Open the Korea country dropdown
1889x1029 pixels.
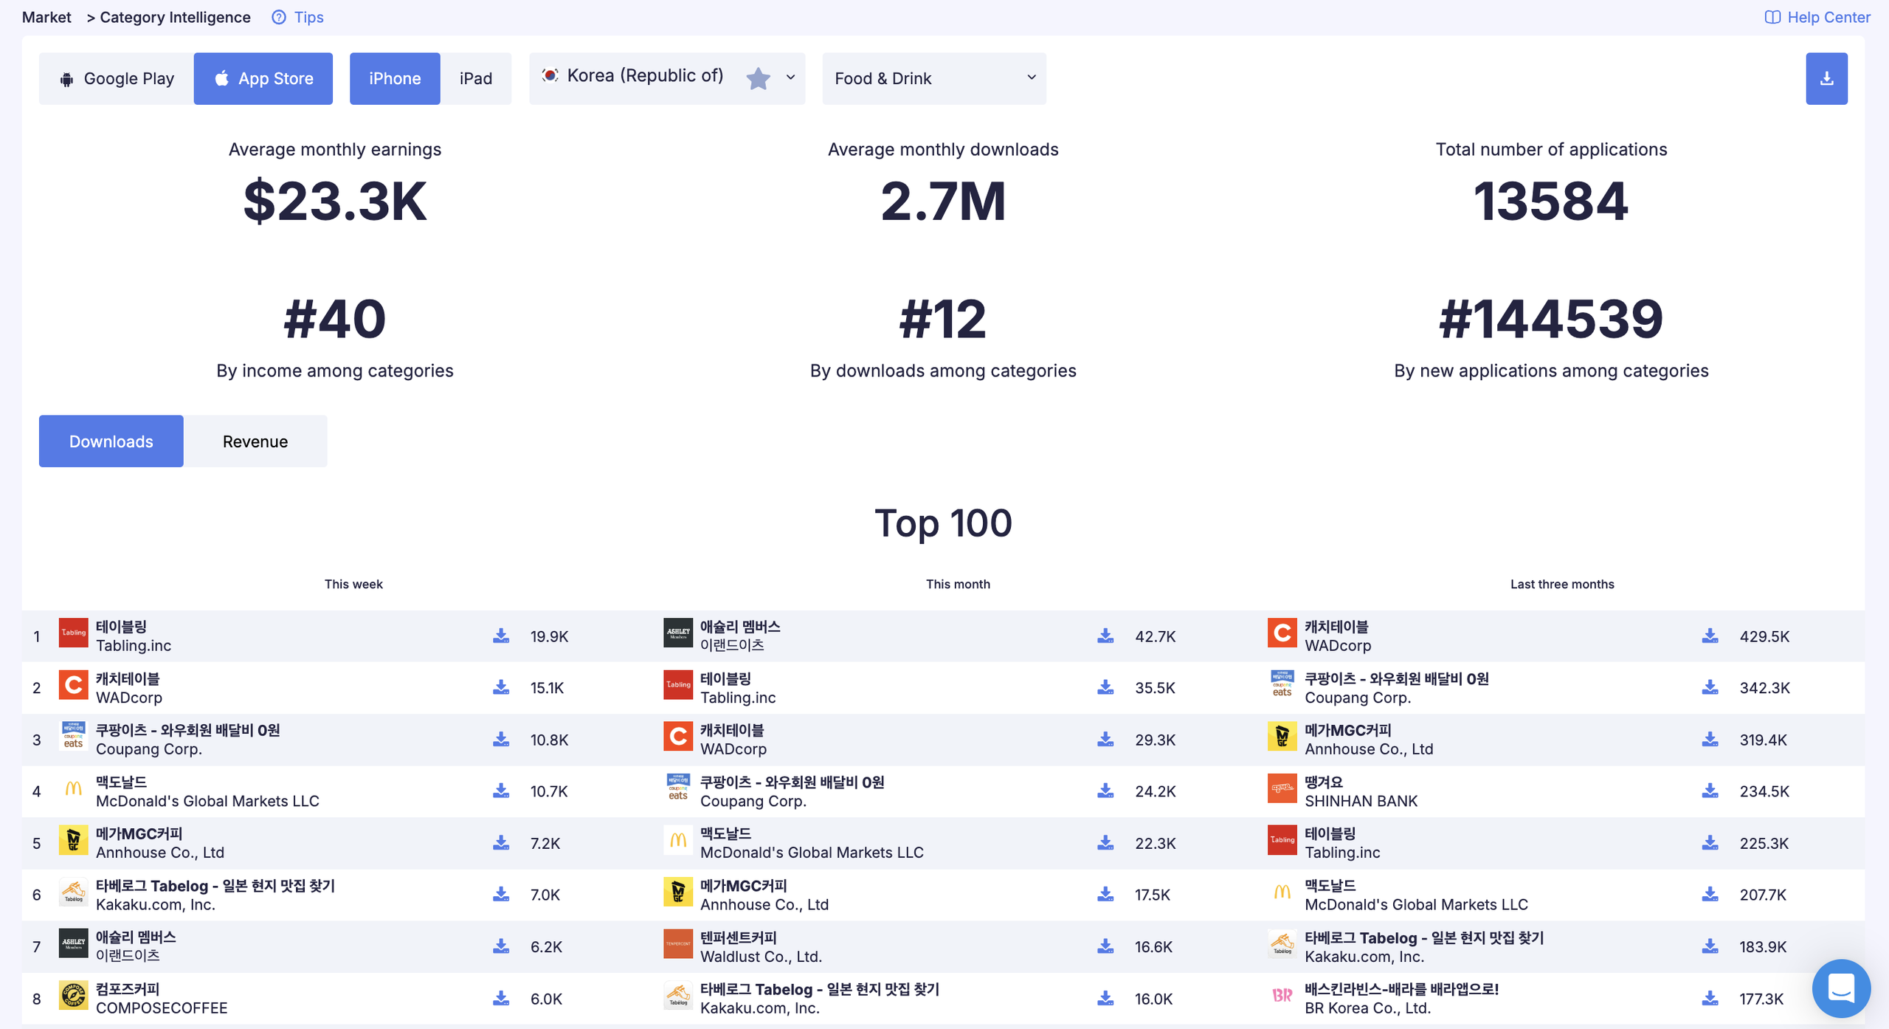667,78
